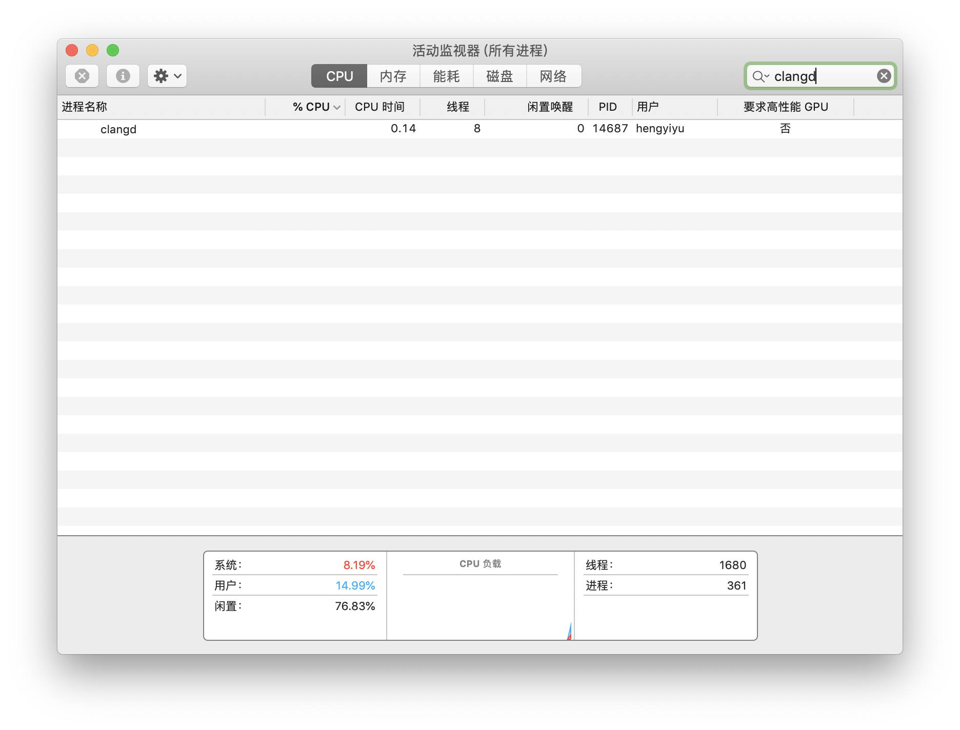Clear the clangd search text
This screenshot has height=730, width=960.
click(x=884, y=76)
